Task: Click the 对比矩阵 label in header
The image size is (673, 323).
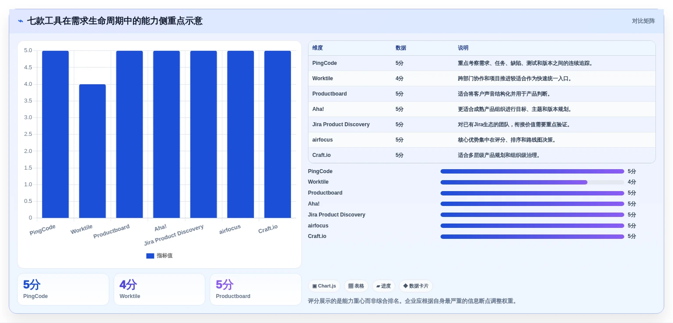Action: coord(643,21)
